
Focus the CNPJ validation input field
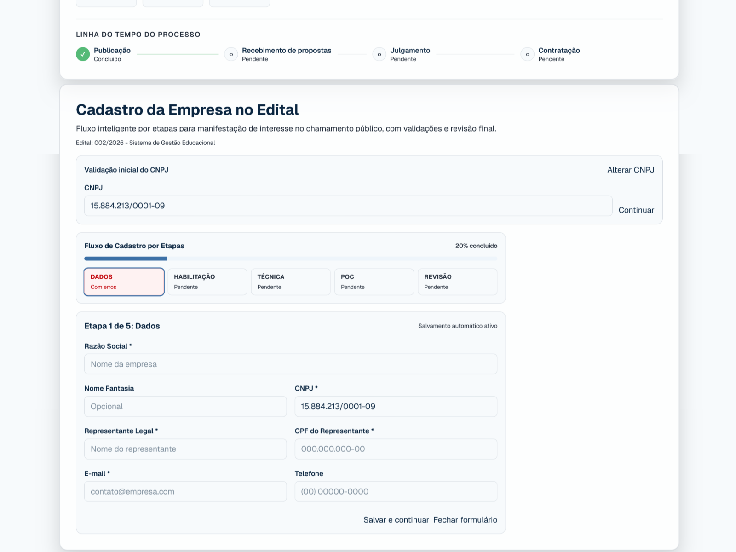click(348, 206)
